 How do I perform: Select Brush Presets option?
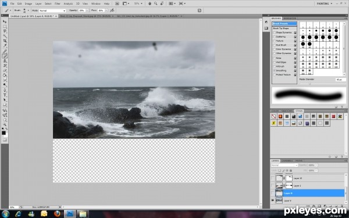(284, 24)
